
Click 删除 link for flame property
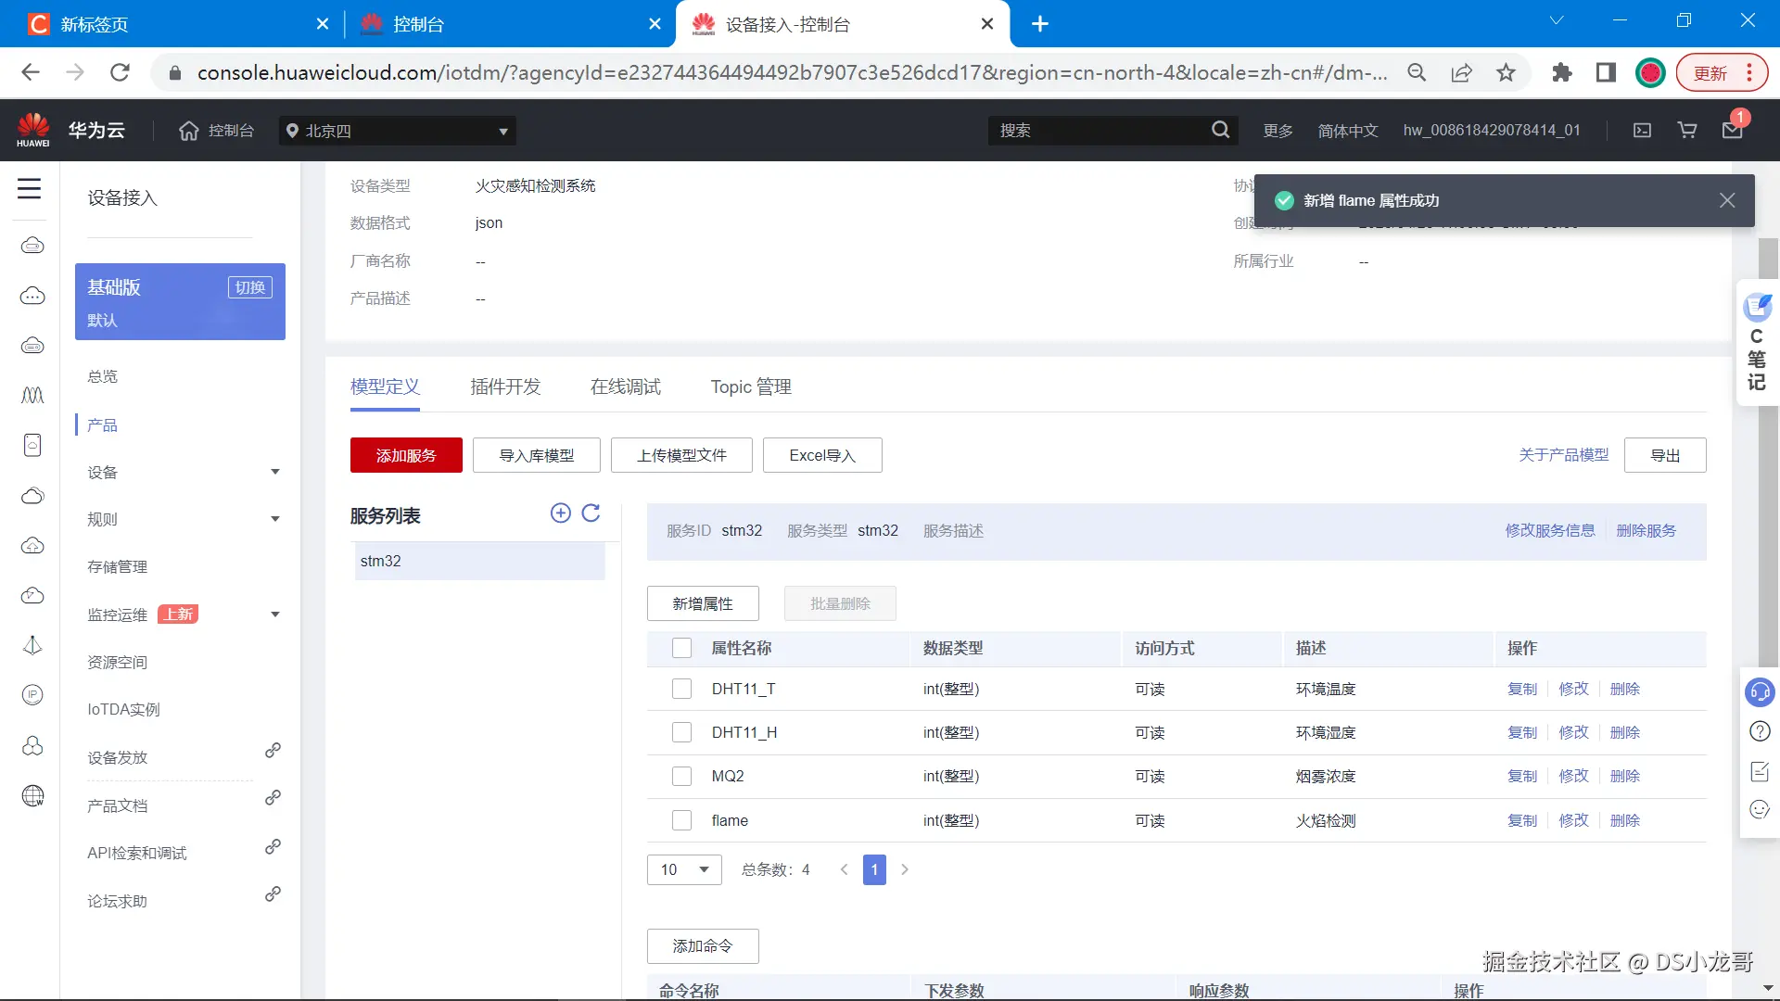(x=1624, y=820)
